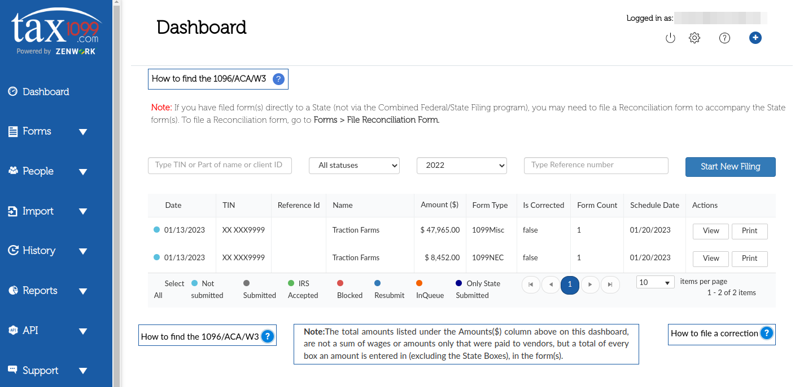Filter by InQueue status legend
The image size is (795, 387).
click(430, 290)
